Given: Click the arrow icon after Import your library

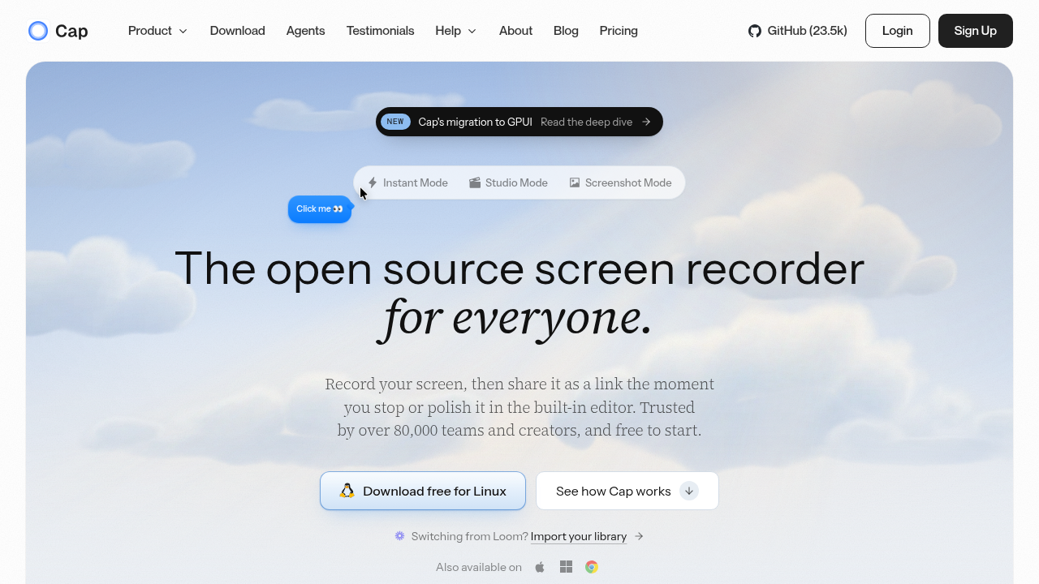Looking at the screenshot, I should 639,536.
